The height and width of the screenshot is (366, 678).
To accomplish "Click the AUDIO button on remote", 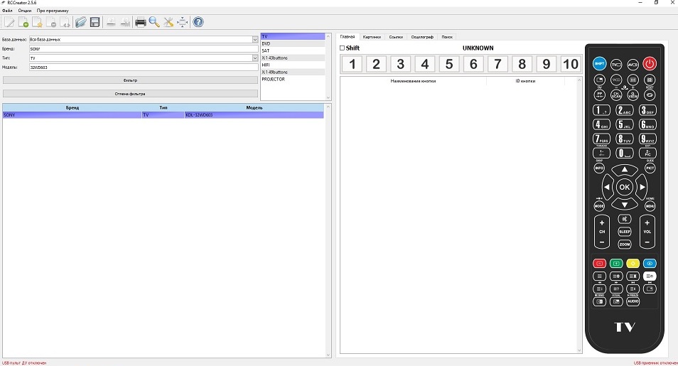I will point(633,301).
